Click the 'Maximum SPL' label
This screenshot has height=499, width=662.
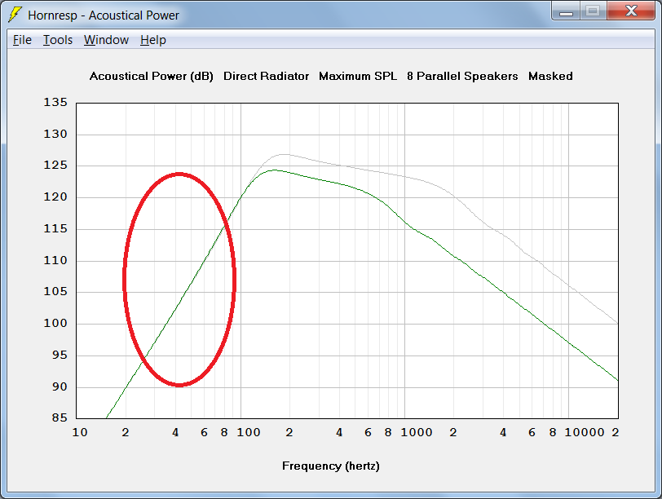358,76
